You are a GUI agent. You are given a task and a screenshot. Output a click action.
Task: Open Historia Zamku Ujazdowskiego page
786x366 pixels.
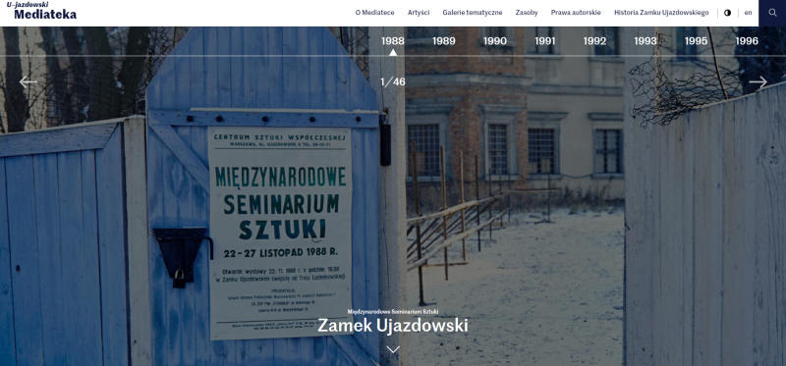[x=661, y=13]
